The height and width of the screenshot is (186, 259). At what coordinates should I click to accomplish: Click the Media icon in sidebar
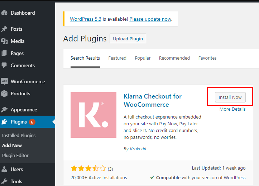(x=4, y=41)
